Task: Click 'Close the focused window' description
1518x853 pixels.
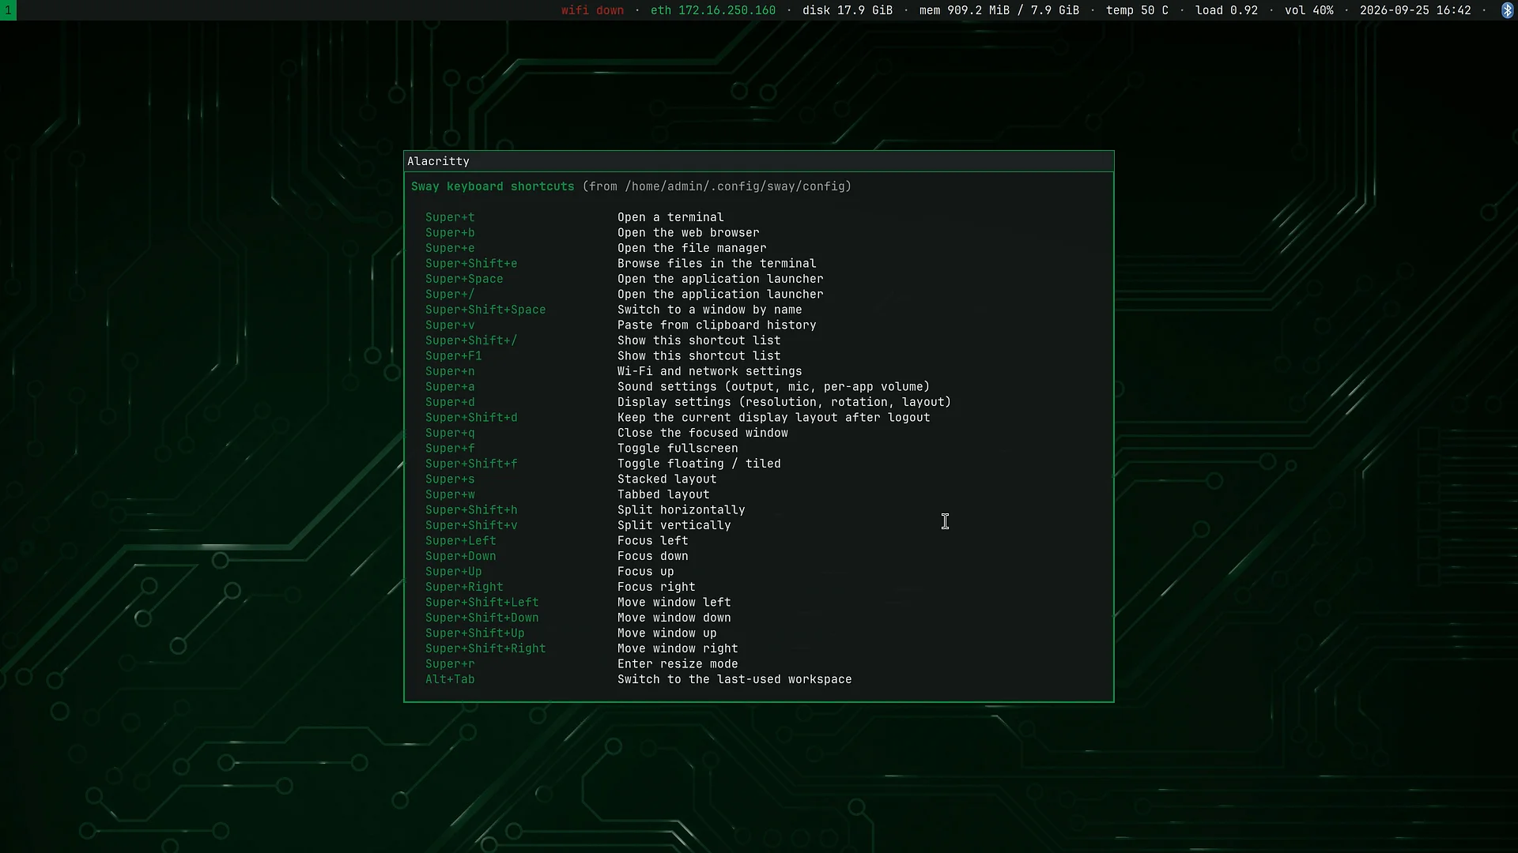Action: click(703, 433)
